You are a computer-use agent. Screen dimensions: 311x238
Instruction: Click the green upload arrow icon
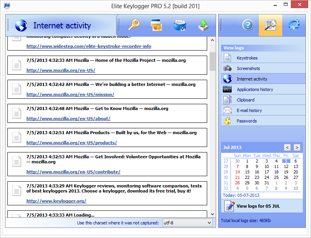[203, 26]
